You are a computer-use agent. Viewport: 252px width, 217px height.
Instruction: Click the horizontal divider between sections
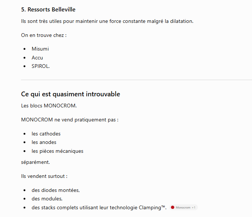tap(136, 80)
